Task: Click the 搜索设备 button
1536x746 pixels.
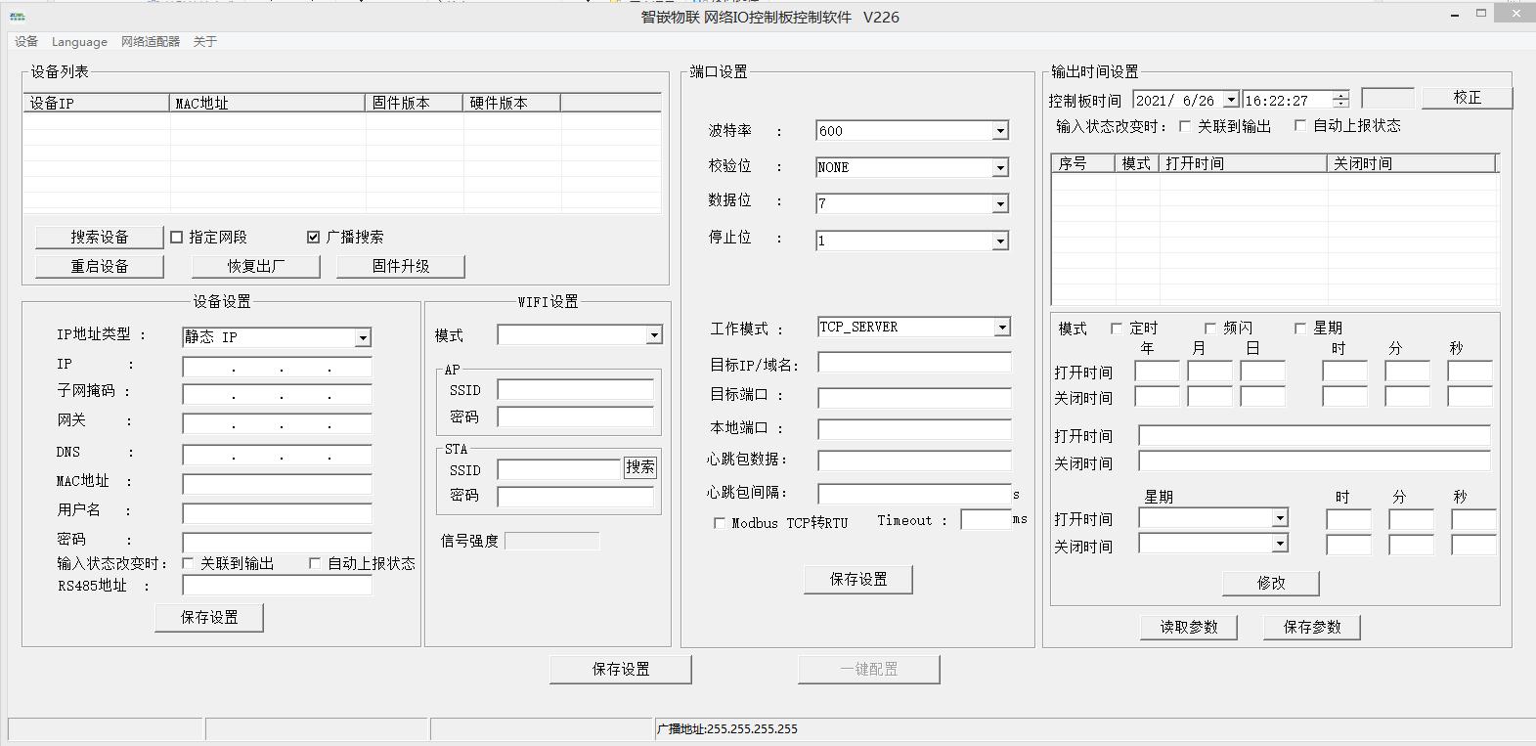Action: click(x=100, y=237)
